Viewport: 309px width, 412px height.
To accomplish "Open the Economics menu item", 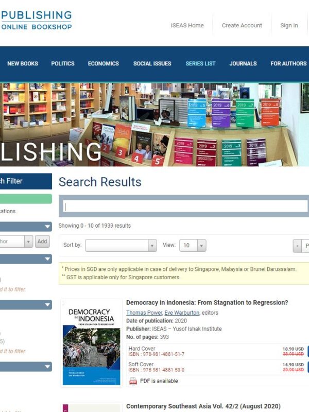I will click(x=104, y=63).
